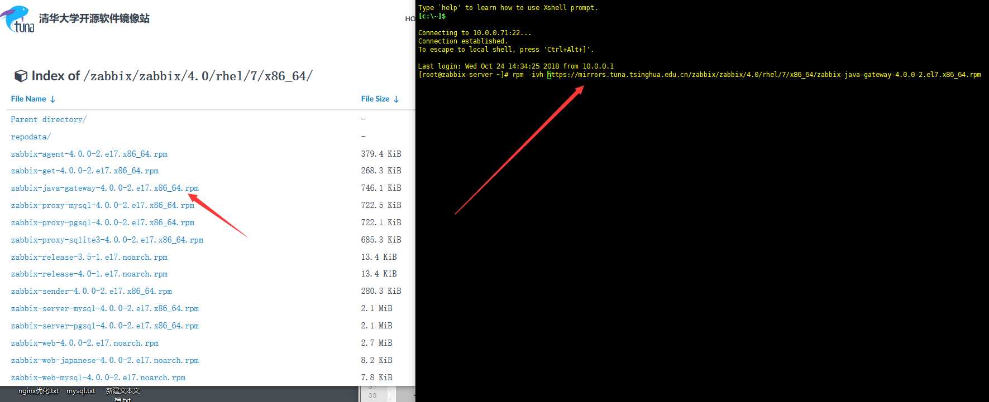The width and height of the screenshot is (989, 402).
Task: Download zabbix-proxy-mysql-4.0.0-2.el7.x86_64.rpm
Action: coord(103,205)
